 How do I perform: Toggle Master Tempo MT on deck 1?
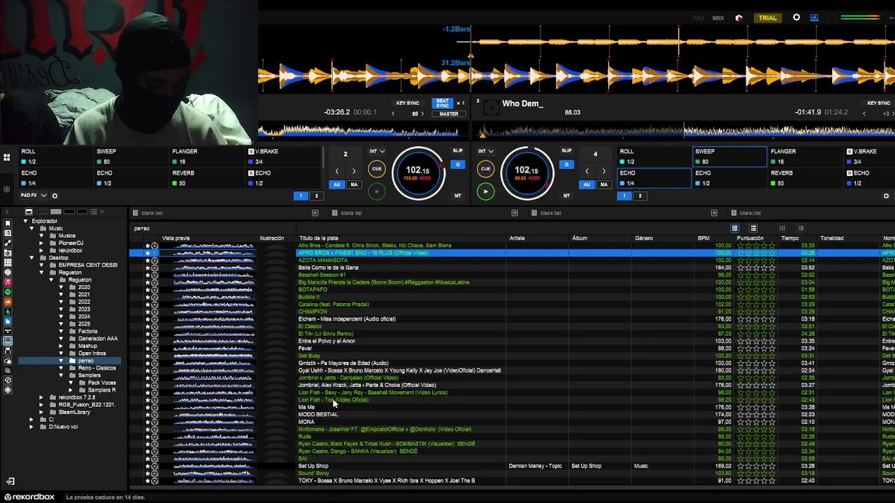pos(457,196)
